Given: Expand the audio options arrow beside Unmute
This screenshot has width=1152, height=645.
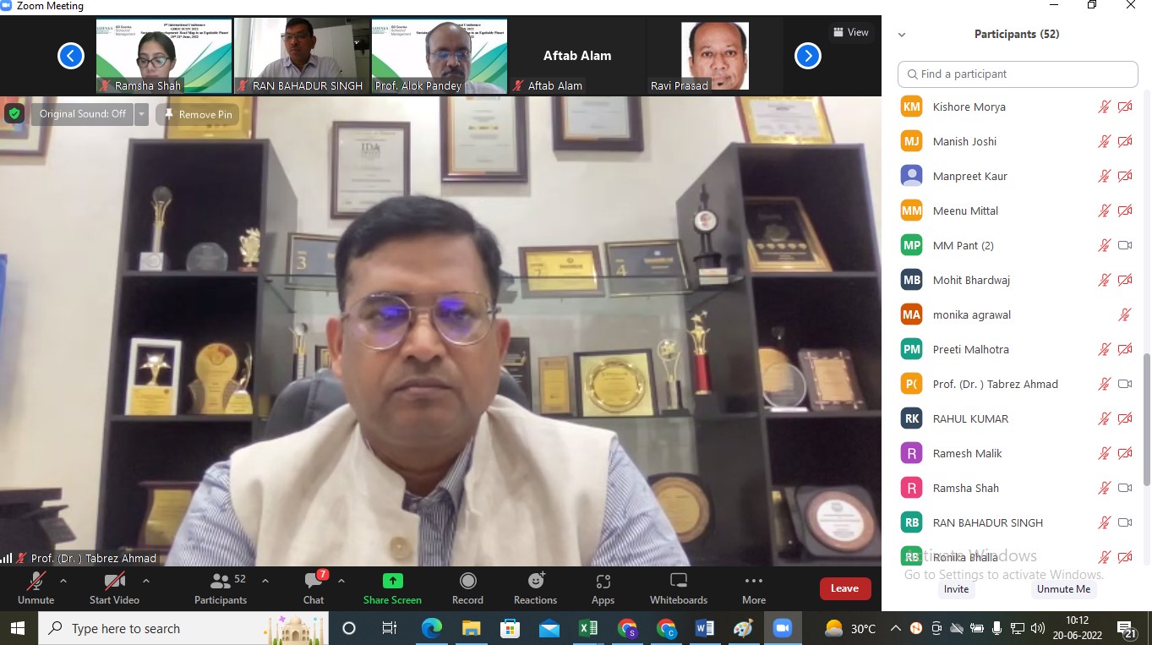Looking at the screenshot, I should (63, 581).
